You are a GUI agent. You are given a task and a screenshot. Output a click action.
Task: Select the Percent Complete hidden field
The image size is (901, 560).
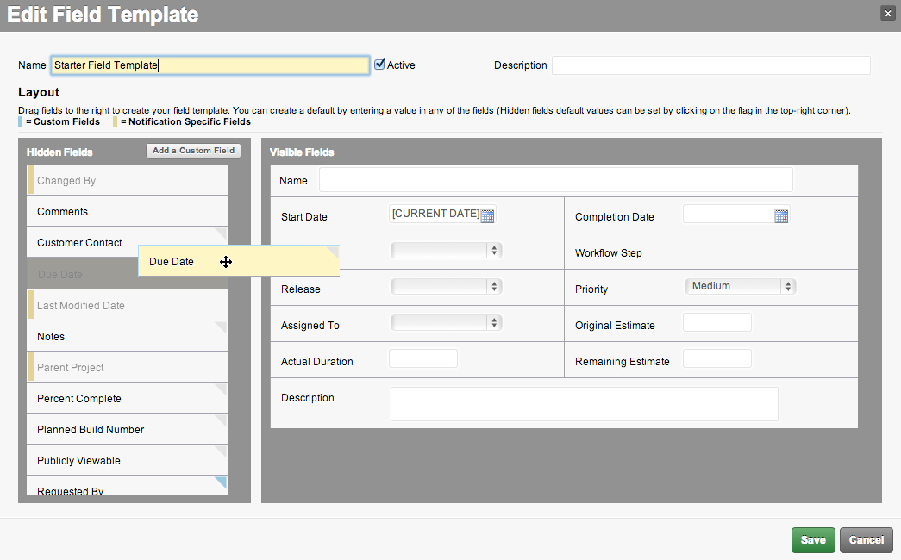(127, 399)
